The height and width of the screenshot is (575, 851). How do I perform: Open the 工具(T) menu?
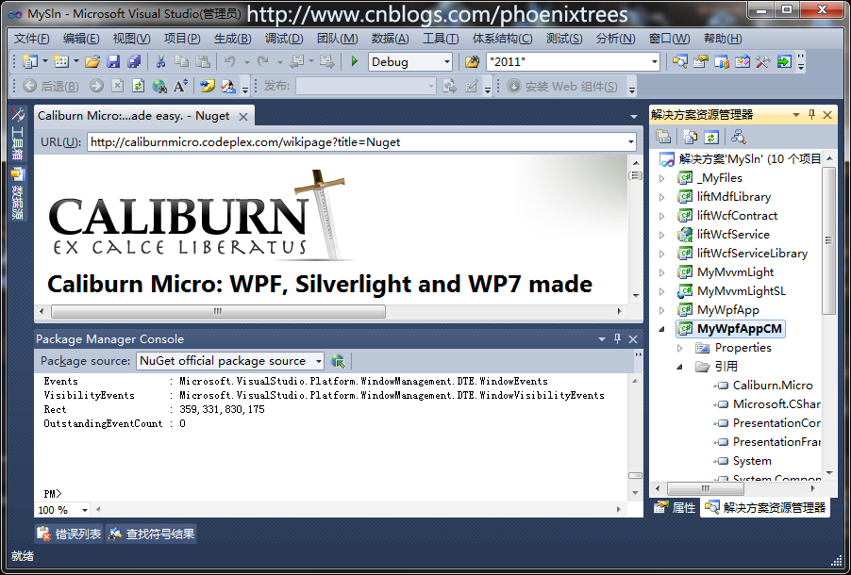coord(441,39)
